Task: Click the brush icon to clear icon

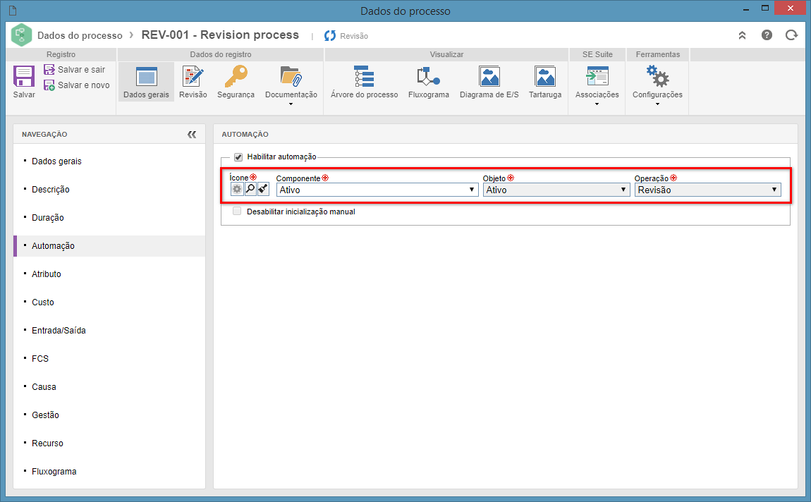Action: (x=263, y=189)
